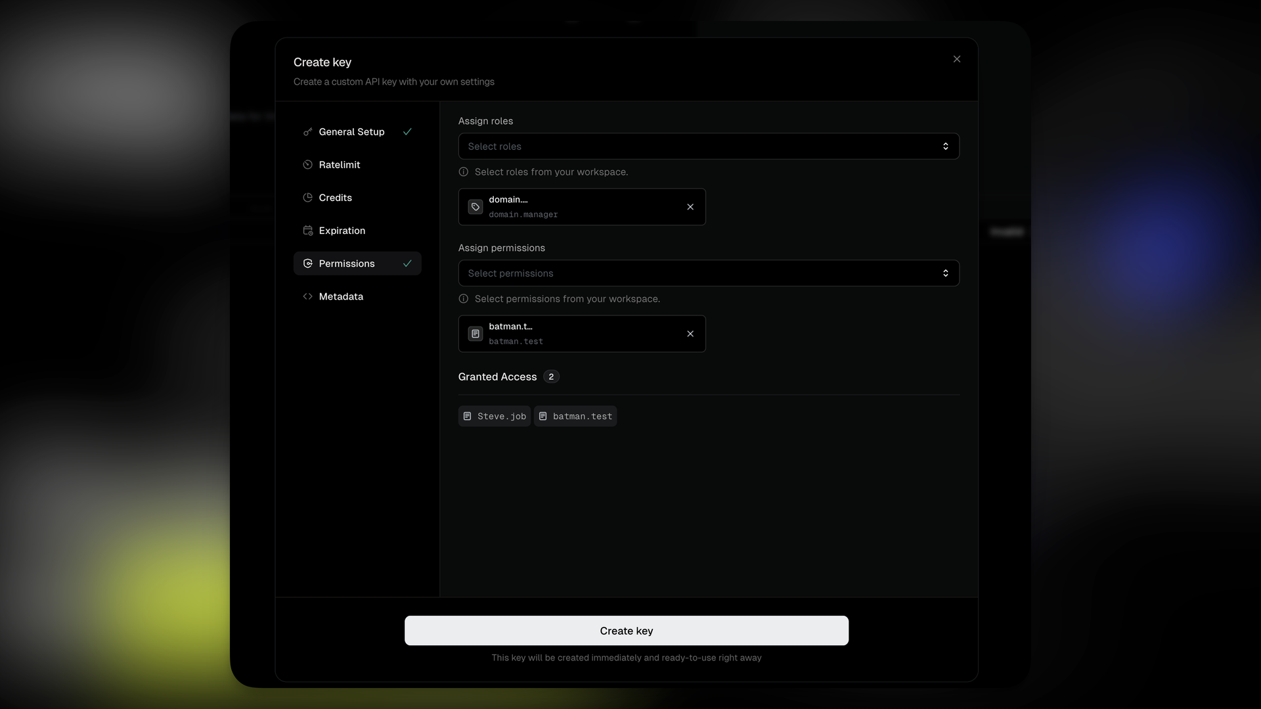Image resolution: width=1261 pixels, height=709 pixels.
Task: Click the gauge icon next to Ratelimit
Action: click(x=307, y=165)
